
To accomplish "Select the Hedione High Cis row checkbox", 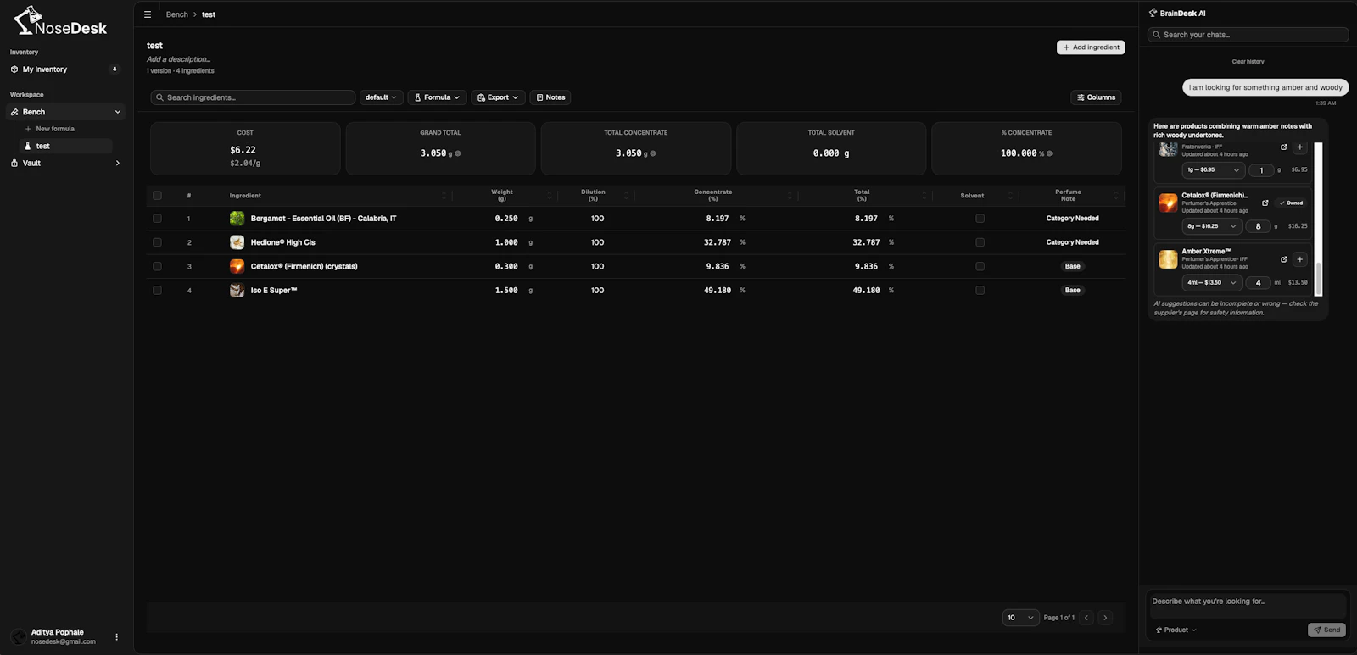I will [157, 242].
